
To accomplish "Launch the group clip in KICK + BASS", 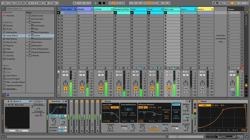I will (x=62, y=13).
